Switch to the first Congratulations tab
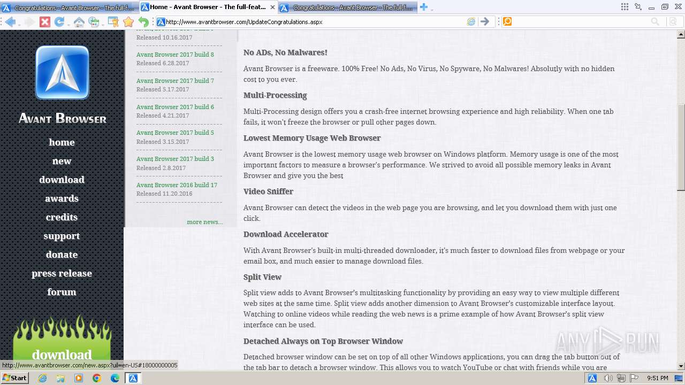 tap(70, 7)
